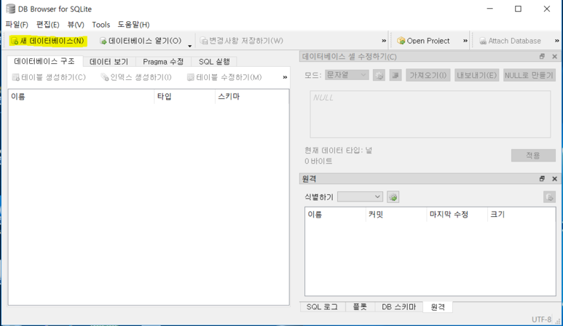This screenshot has height=326, width=563.
Task: Float the 데이터베이스 셀 수정하기 panel
Action: (x=542, y=56)
